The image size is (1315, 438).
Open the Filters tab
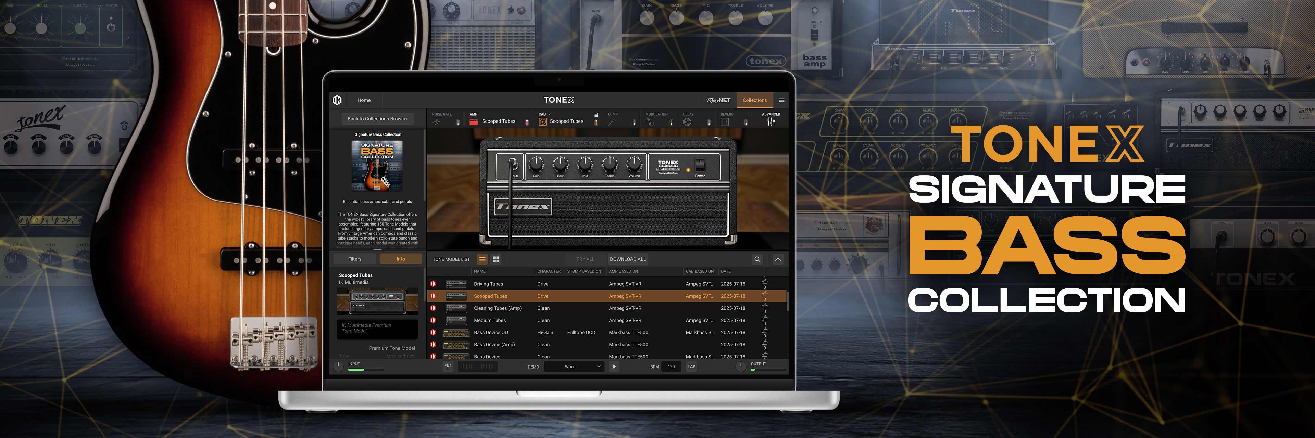(355, 259)
